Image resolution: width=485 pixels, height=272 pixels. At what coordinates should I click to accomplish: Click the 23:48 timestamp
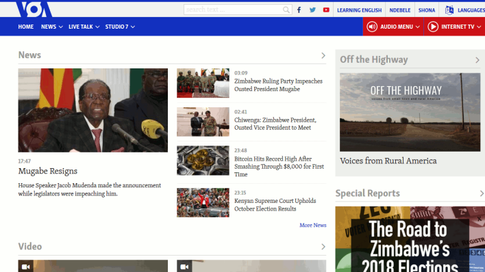click(240, 150)
